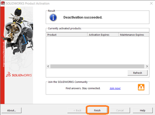Viewport: 155px width, 115px height.
Task: Click the Cancel button
Action: pos(120,110)
